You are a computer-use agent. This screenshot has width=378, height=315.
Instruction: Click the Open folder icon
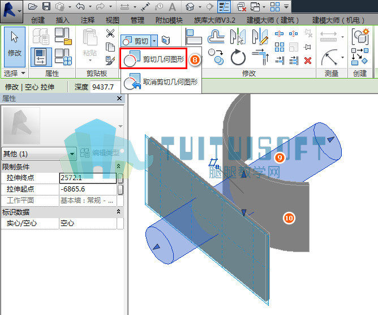pyautogui.click(x=33, y=6)
